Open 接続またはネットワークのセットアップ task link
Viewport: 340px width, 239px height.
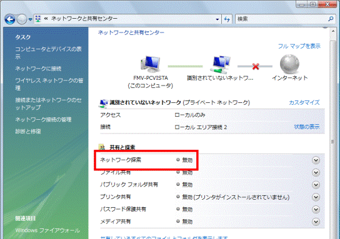click(x=48, y=104)
